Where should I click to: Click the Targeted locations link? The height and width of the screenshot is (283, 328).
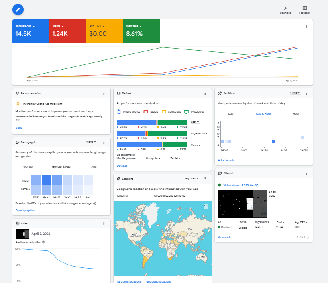pyautogui.click(x=128, y=281)
